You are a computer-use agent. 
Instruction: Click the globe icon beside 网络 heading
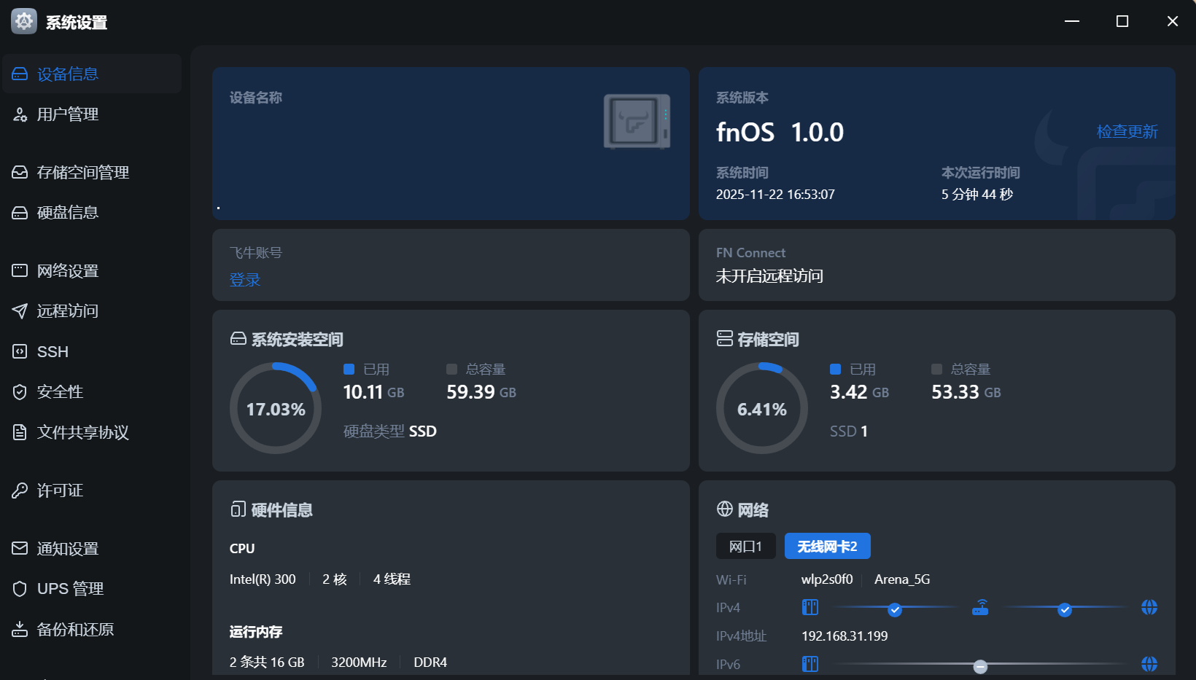[x=725, y=509]
